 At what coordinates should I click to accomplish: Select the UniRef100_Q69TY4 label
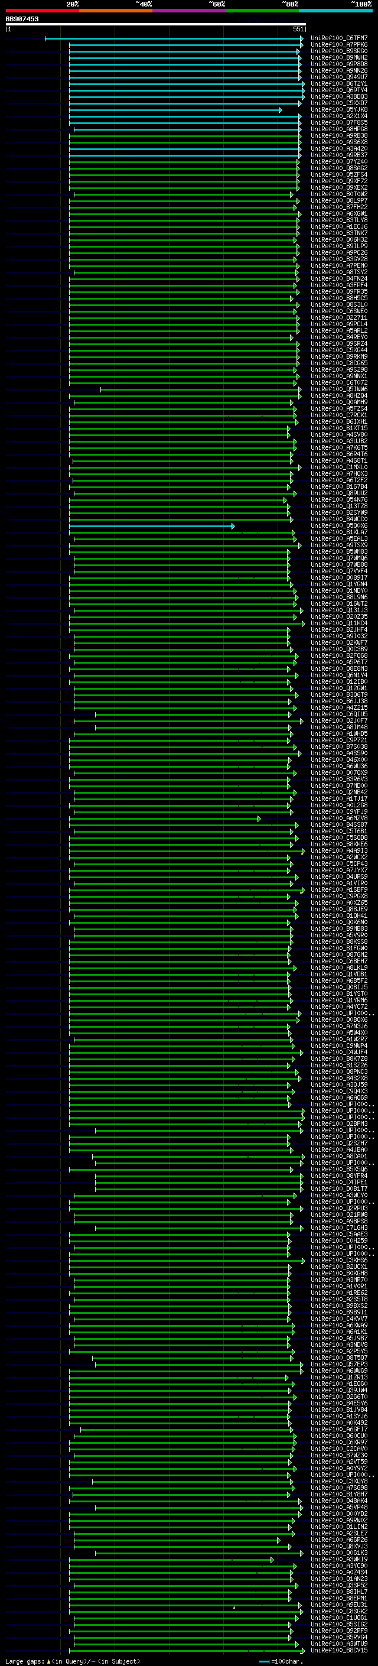point(339,90)
